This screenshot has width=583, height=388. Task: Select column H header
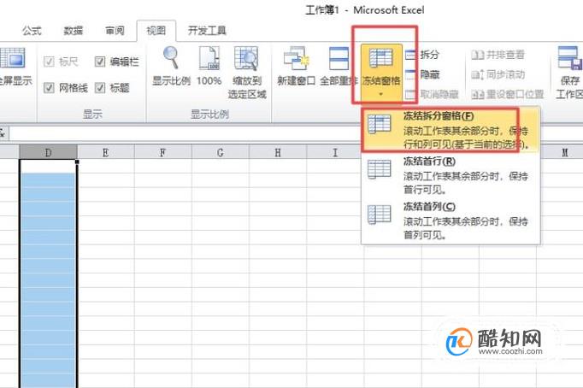tap(278, 152)
